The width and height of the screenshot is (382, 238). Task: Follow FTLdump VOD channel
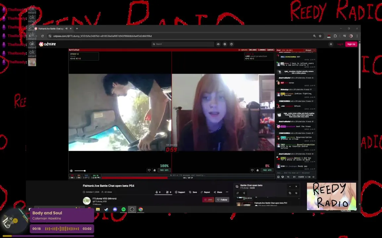(222, 200)
